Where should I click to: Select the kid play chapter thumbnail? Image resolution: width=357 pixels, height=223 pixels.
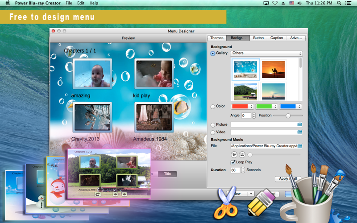pos(154,74)
